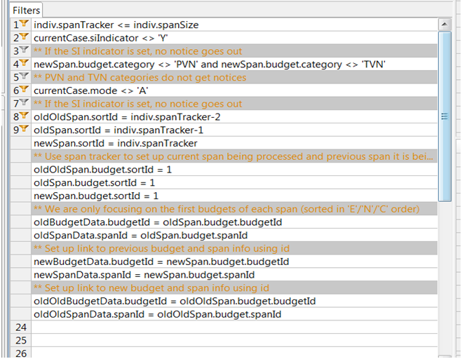
Task: Select comment 'We are only focusing on the first budgets'
Action: pyautogui.click(x=234, y=209)
